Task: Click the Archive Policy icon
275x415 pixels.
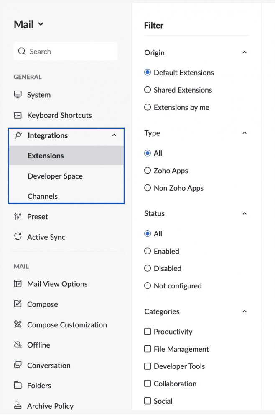Action: pos(18,406)
